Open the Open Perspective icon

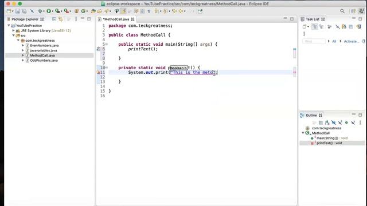pyautogui.click(x=353, y=11)
